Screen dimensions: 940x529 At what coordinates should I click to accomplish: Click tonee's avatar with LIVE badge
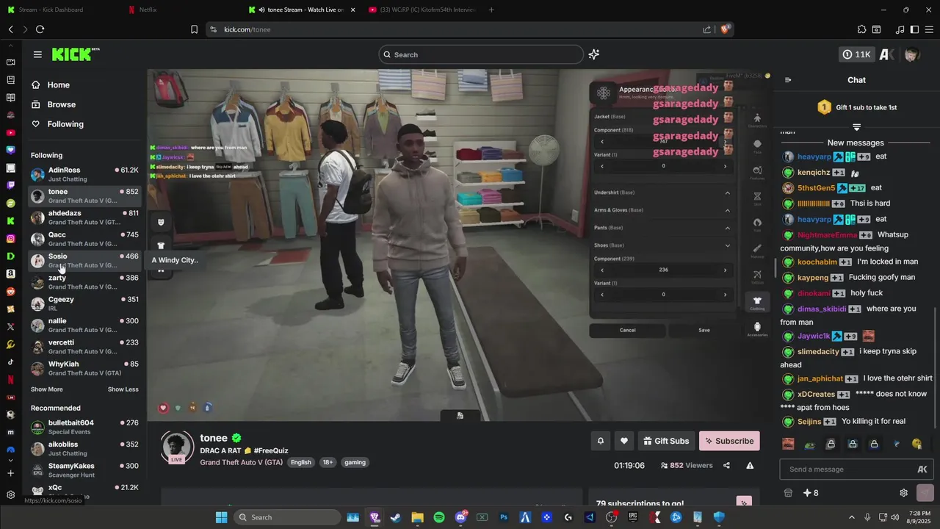click(x=177, y=447)
